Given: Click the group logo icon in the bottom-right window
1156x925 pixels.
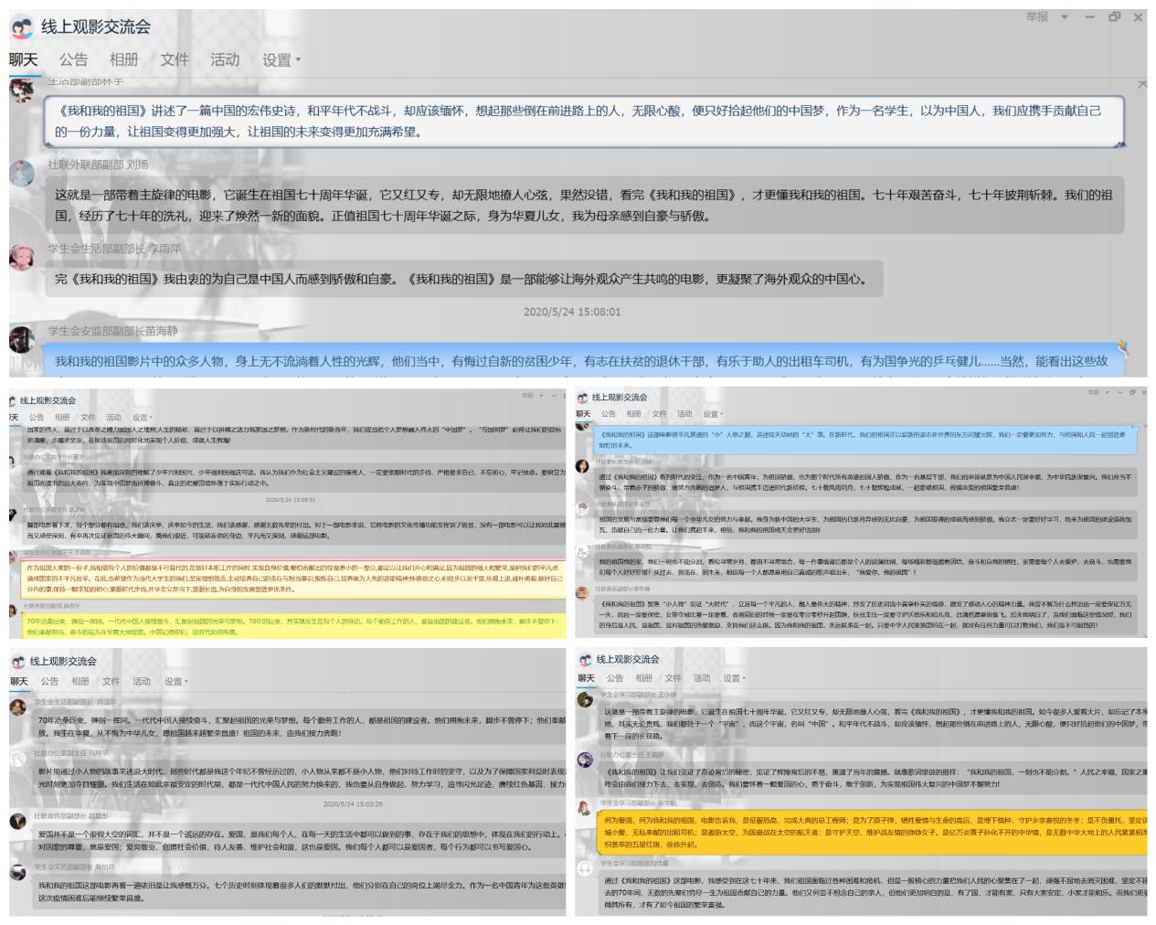Looking at the screenshot, I should coord(585,660).
